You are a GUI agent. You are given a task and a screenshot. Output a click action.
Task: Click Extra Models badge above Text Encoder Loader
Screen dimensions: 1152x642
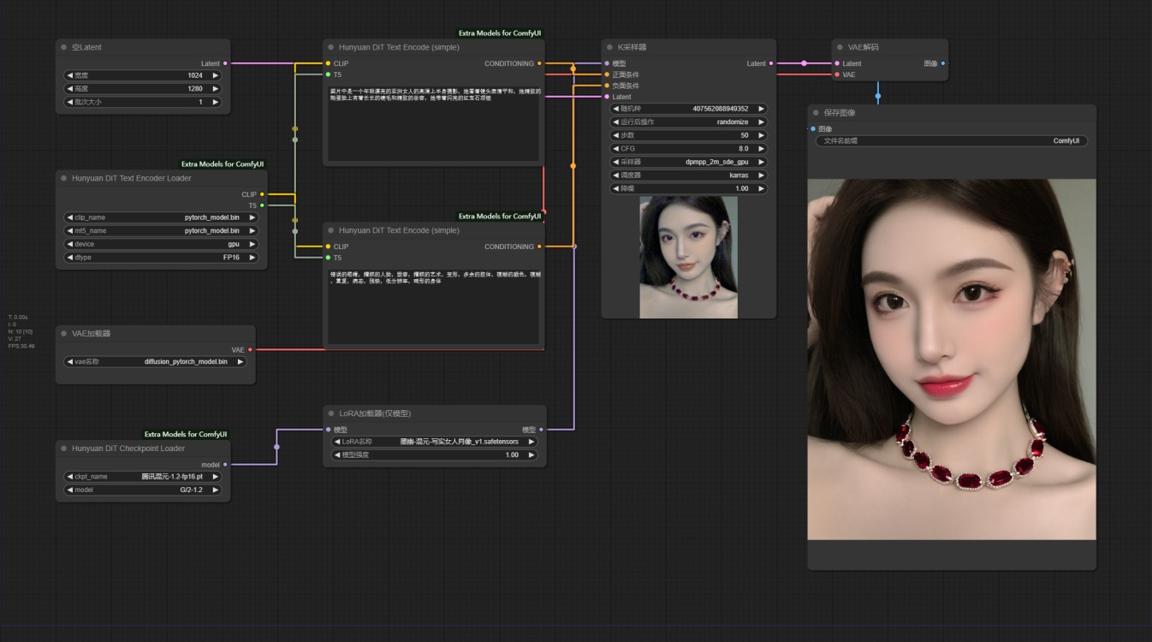click(x=223, y=163)
